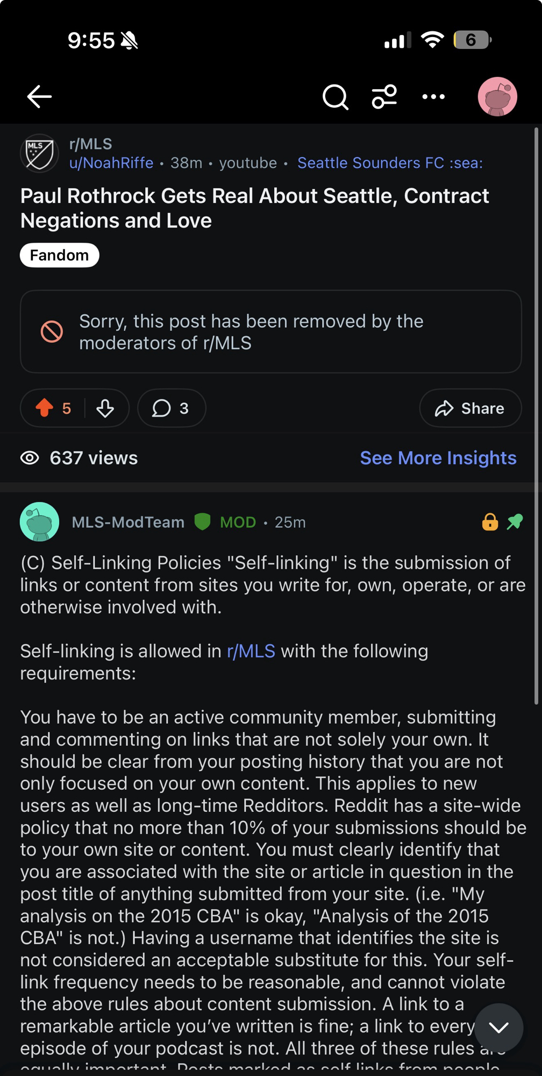Tap the eye icon next to 637 views
This screenshot has height=1076, width=542.
(x=30, y=458)
